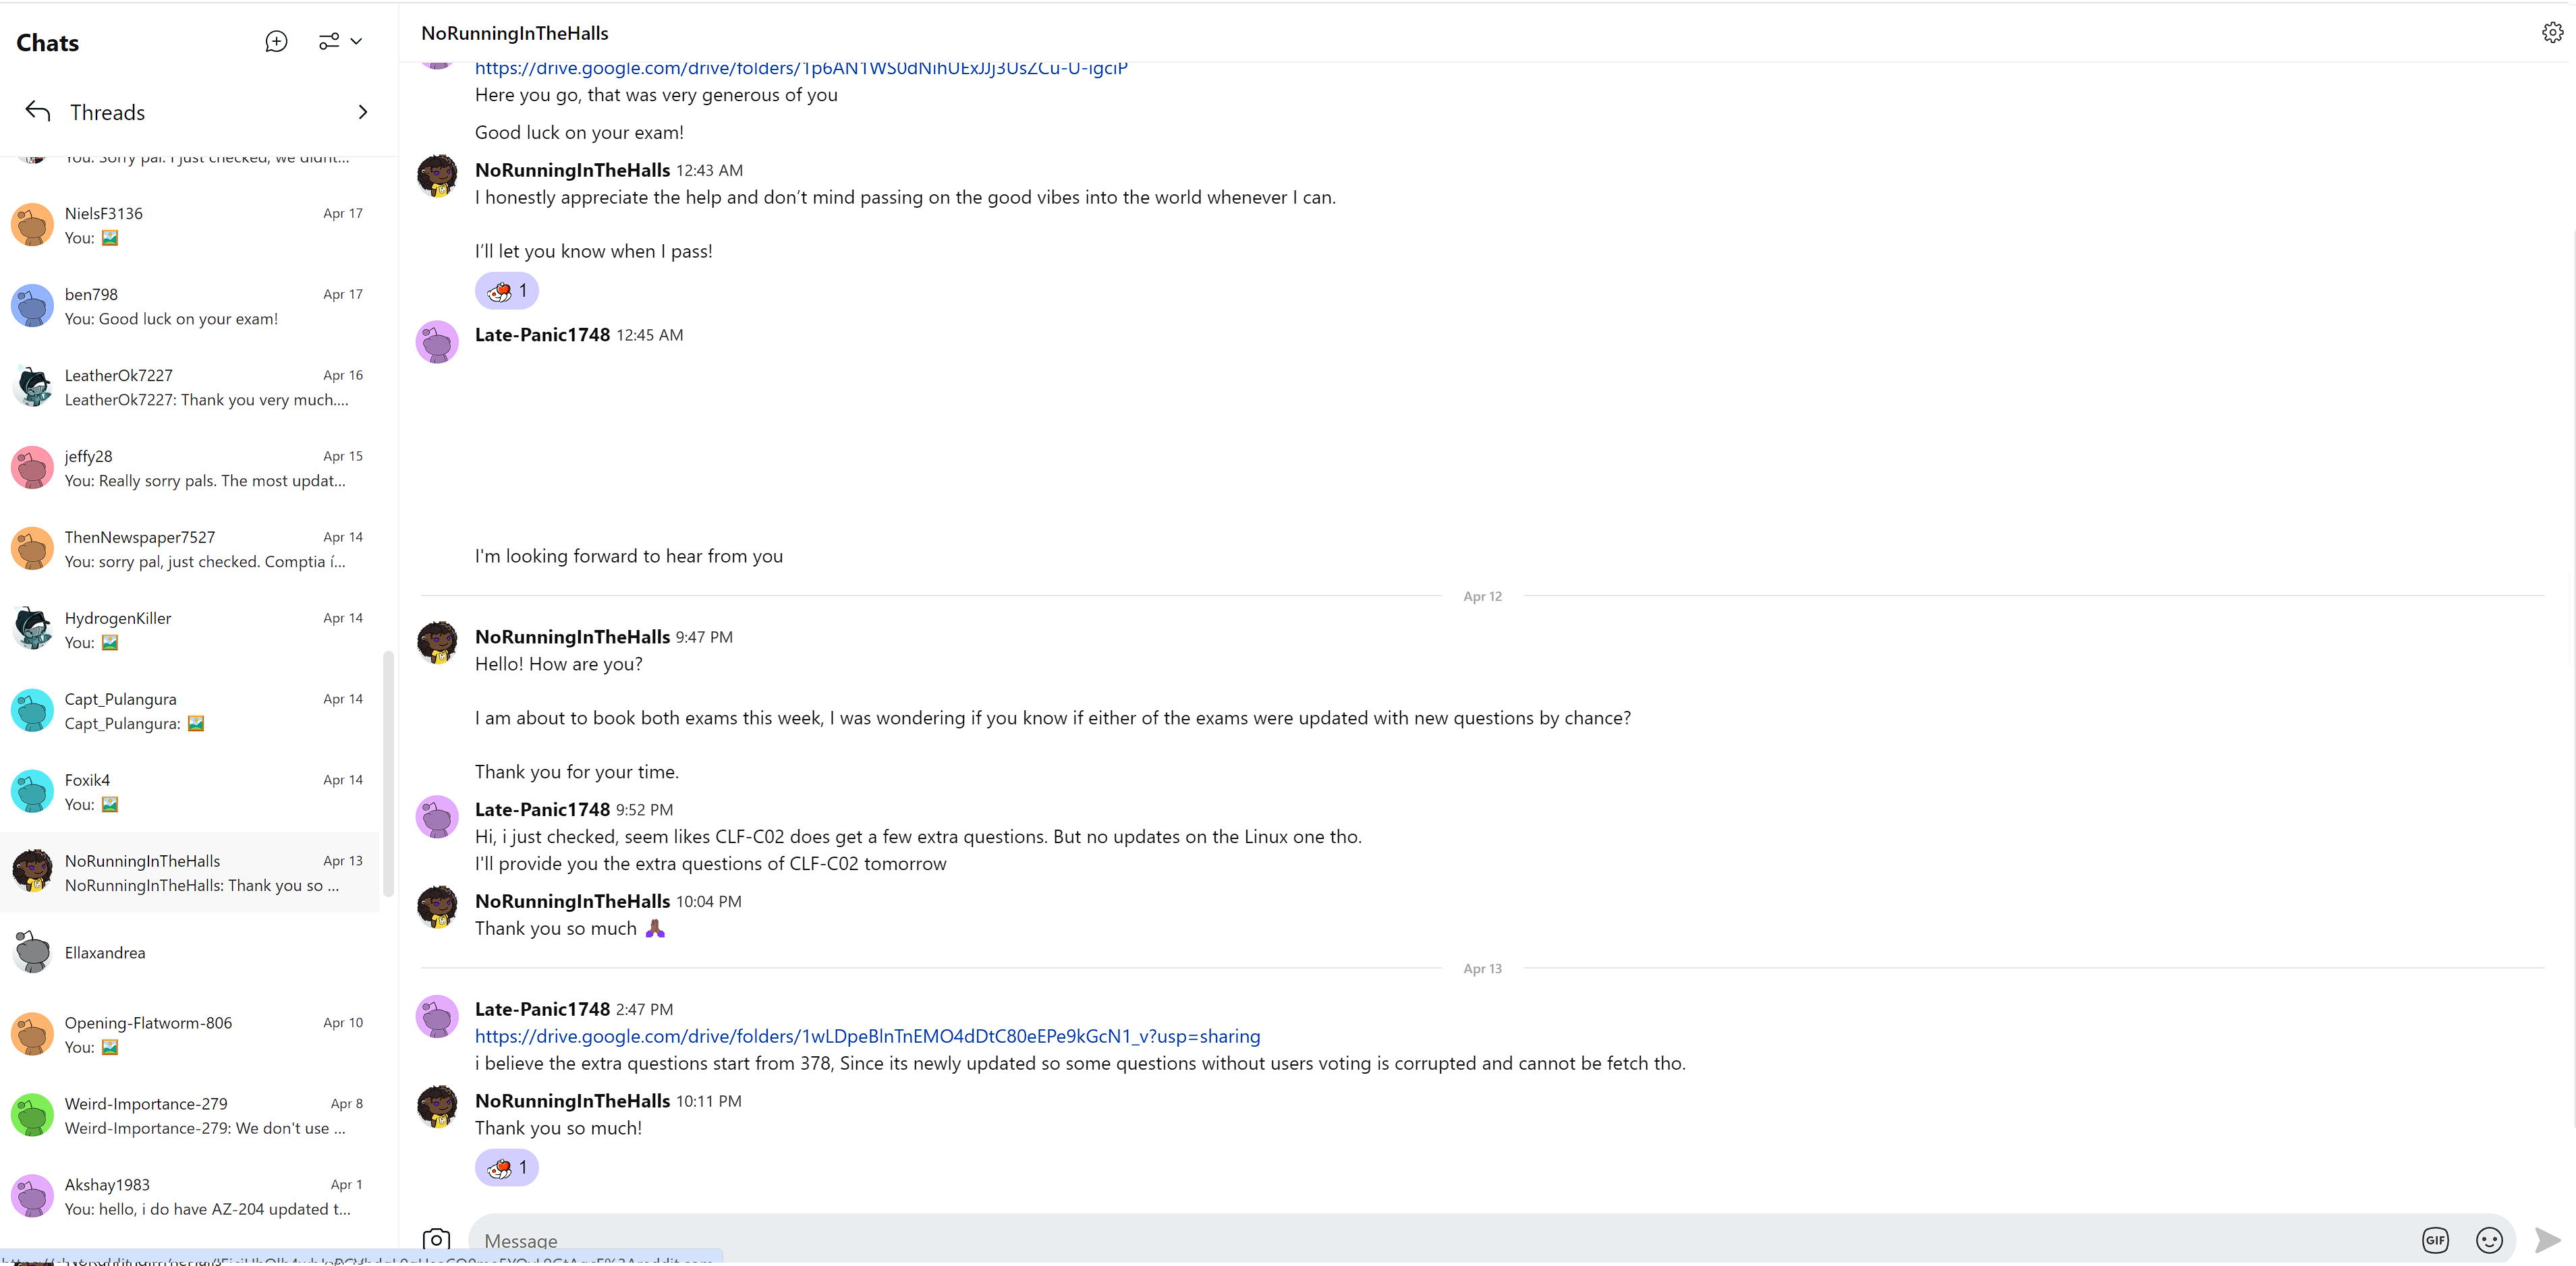Toggle reaction under "I'll let you know" message
The image size is (2576, 1266).
[x=506, y=291]
